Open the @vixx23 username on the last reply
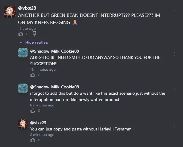183x147 pixels. click(x=38, y=123)
